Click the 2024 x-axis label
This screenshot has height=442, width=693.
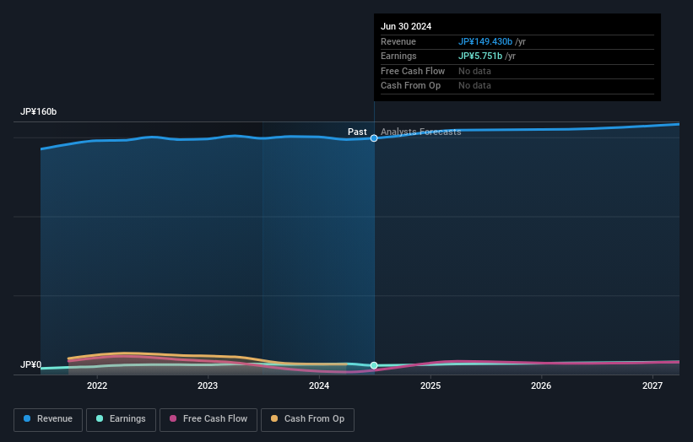tap(319, 385)
